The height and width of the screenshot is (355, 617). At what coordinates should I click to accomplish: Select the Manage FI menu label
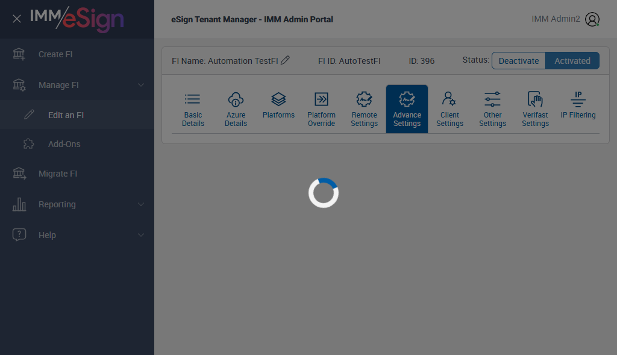click(x=58, y=85)
